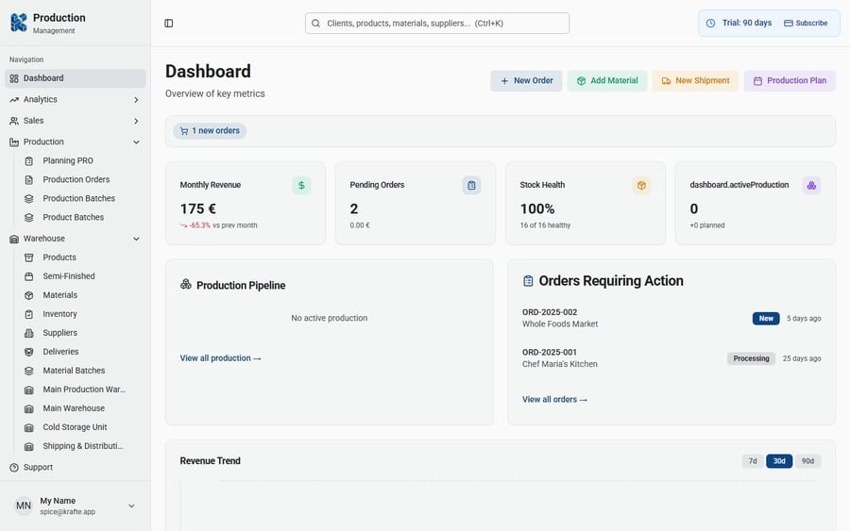Click the Products archive box icon
This screenshot has height=531, width=850.
pyautogui.click(x=29, y=257)
